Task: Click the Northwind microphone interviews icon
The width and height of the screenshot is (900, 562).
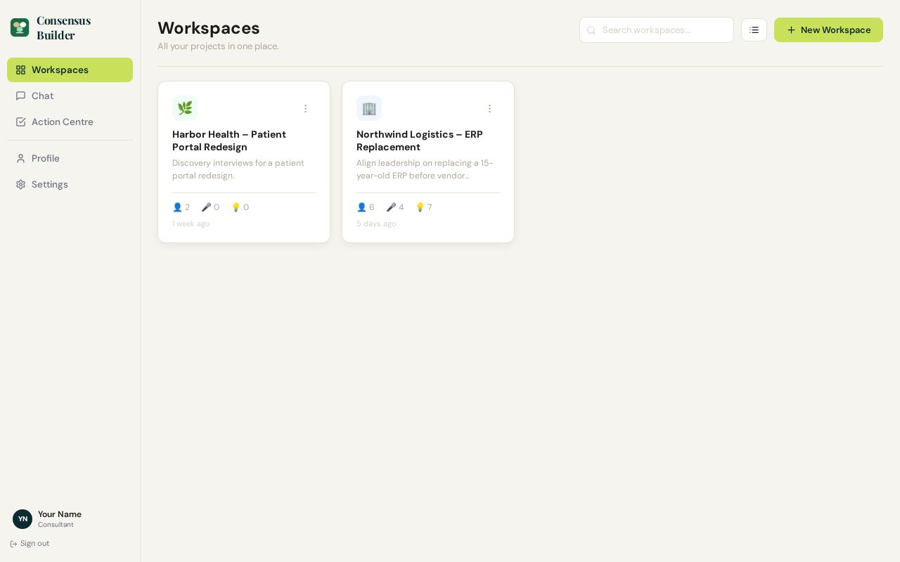Action: pos(391,207)
